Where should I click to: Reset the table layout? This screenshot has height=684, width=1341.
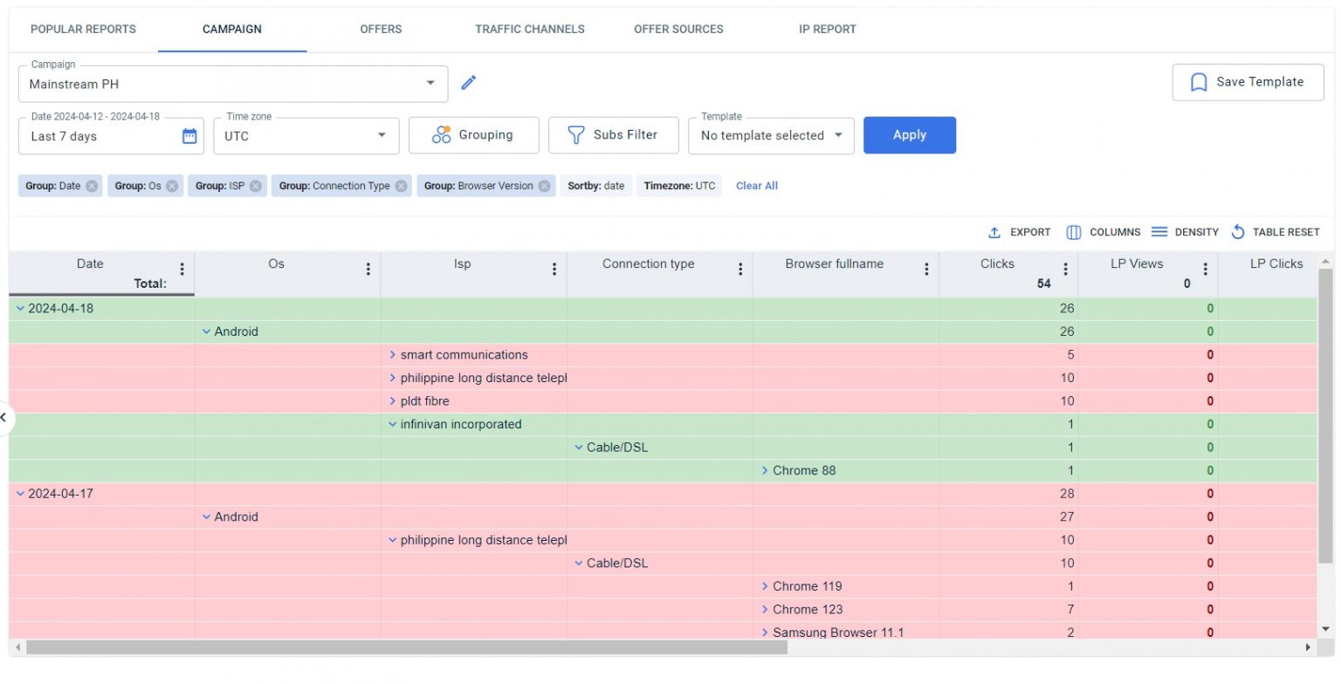click(1275, 232)
